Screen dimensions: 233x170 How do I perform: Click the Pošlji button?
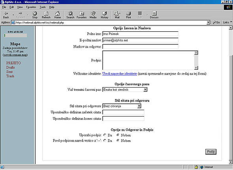pos(211,152)
